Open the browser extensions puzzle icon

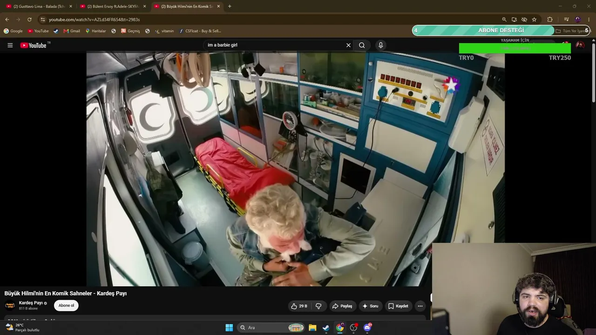[x=550, y=20]
